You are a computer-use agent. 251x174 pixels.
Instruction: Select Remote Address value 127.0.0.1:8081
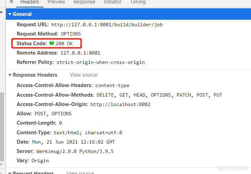coord(80,53)
